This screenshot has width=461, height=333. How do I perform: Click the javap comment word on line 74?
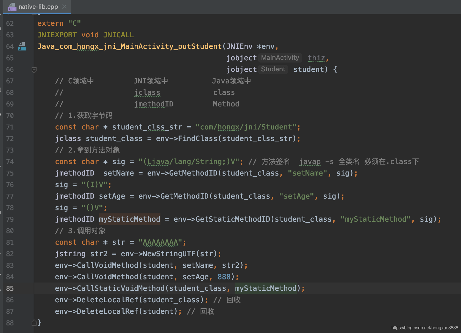(310, 162)
